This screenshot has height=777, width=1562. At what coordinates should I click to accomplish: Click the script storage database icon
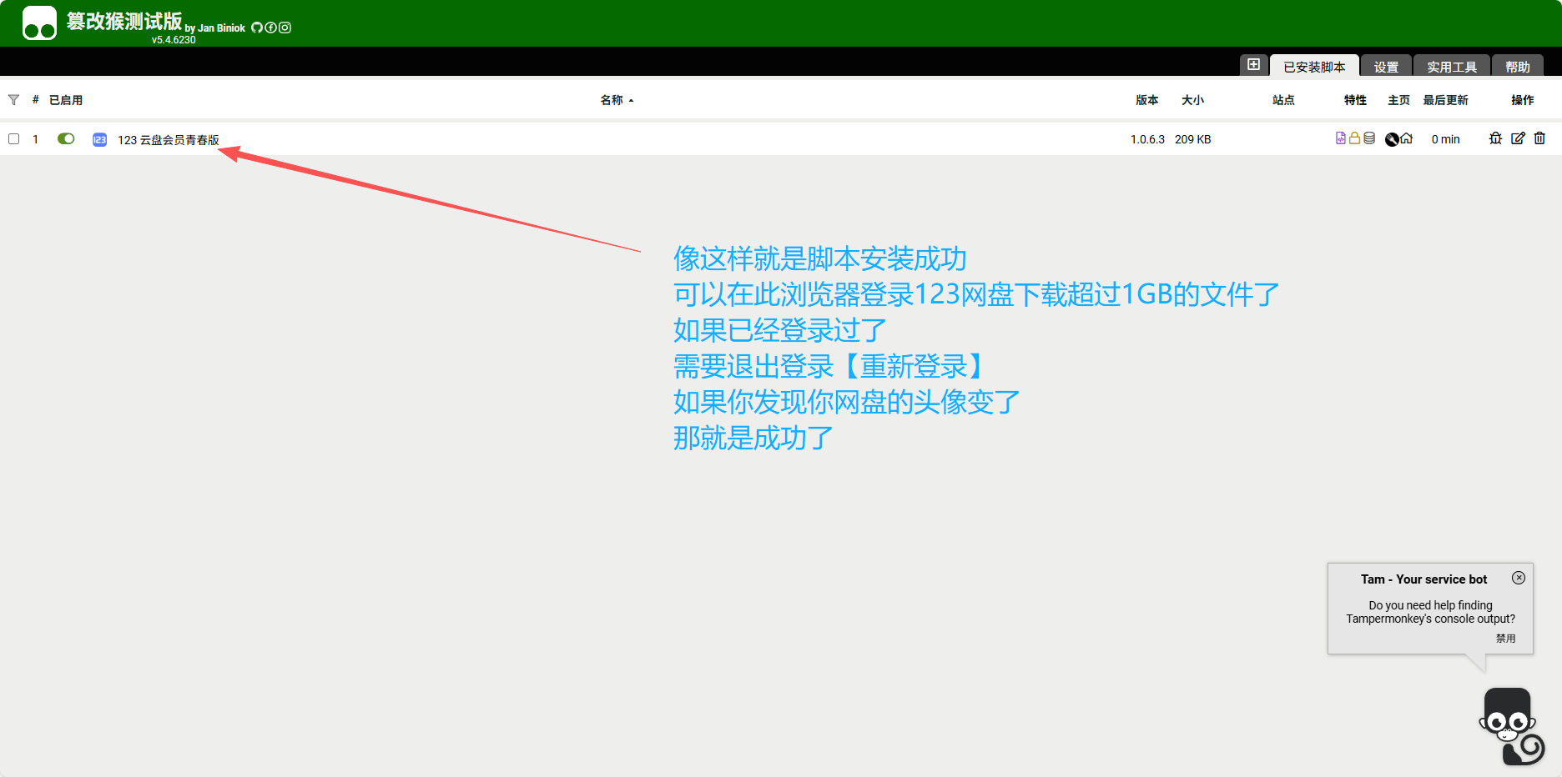coord(1368,138)
